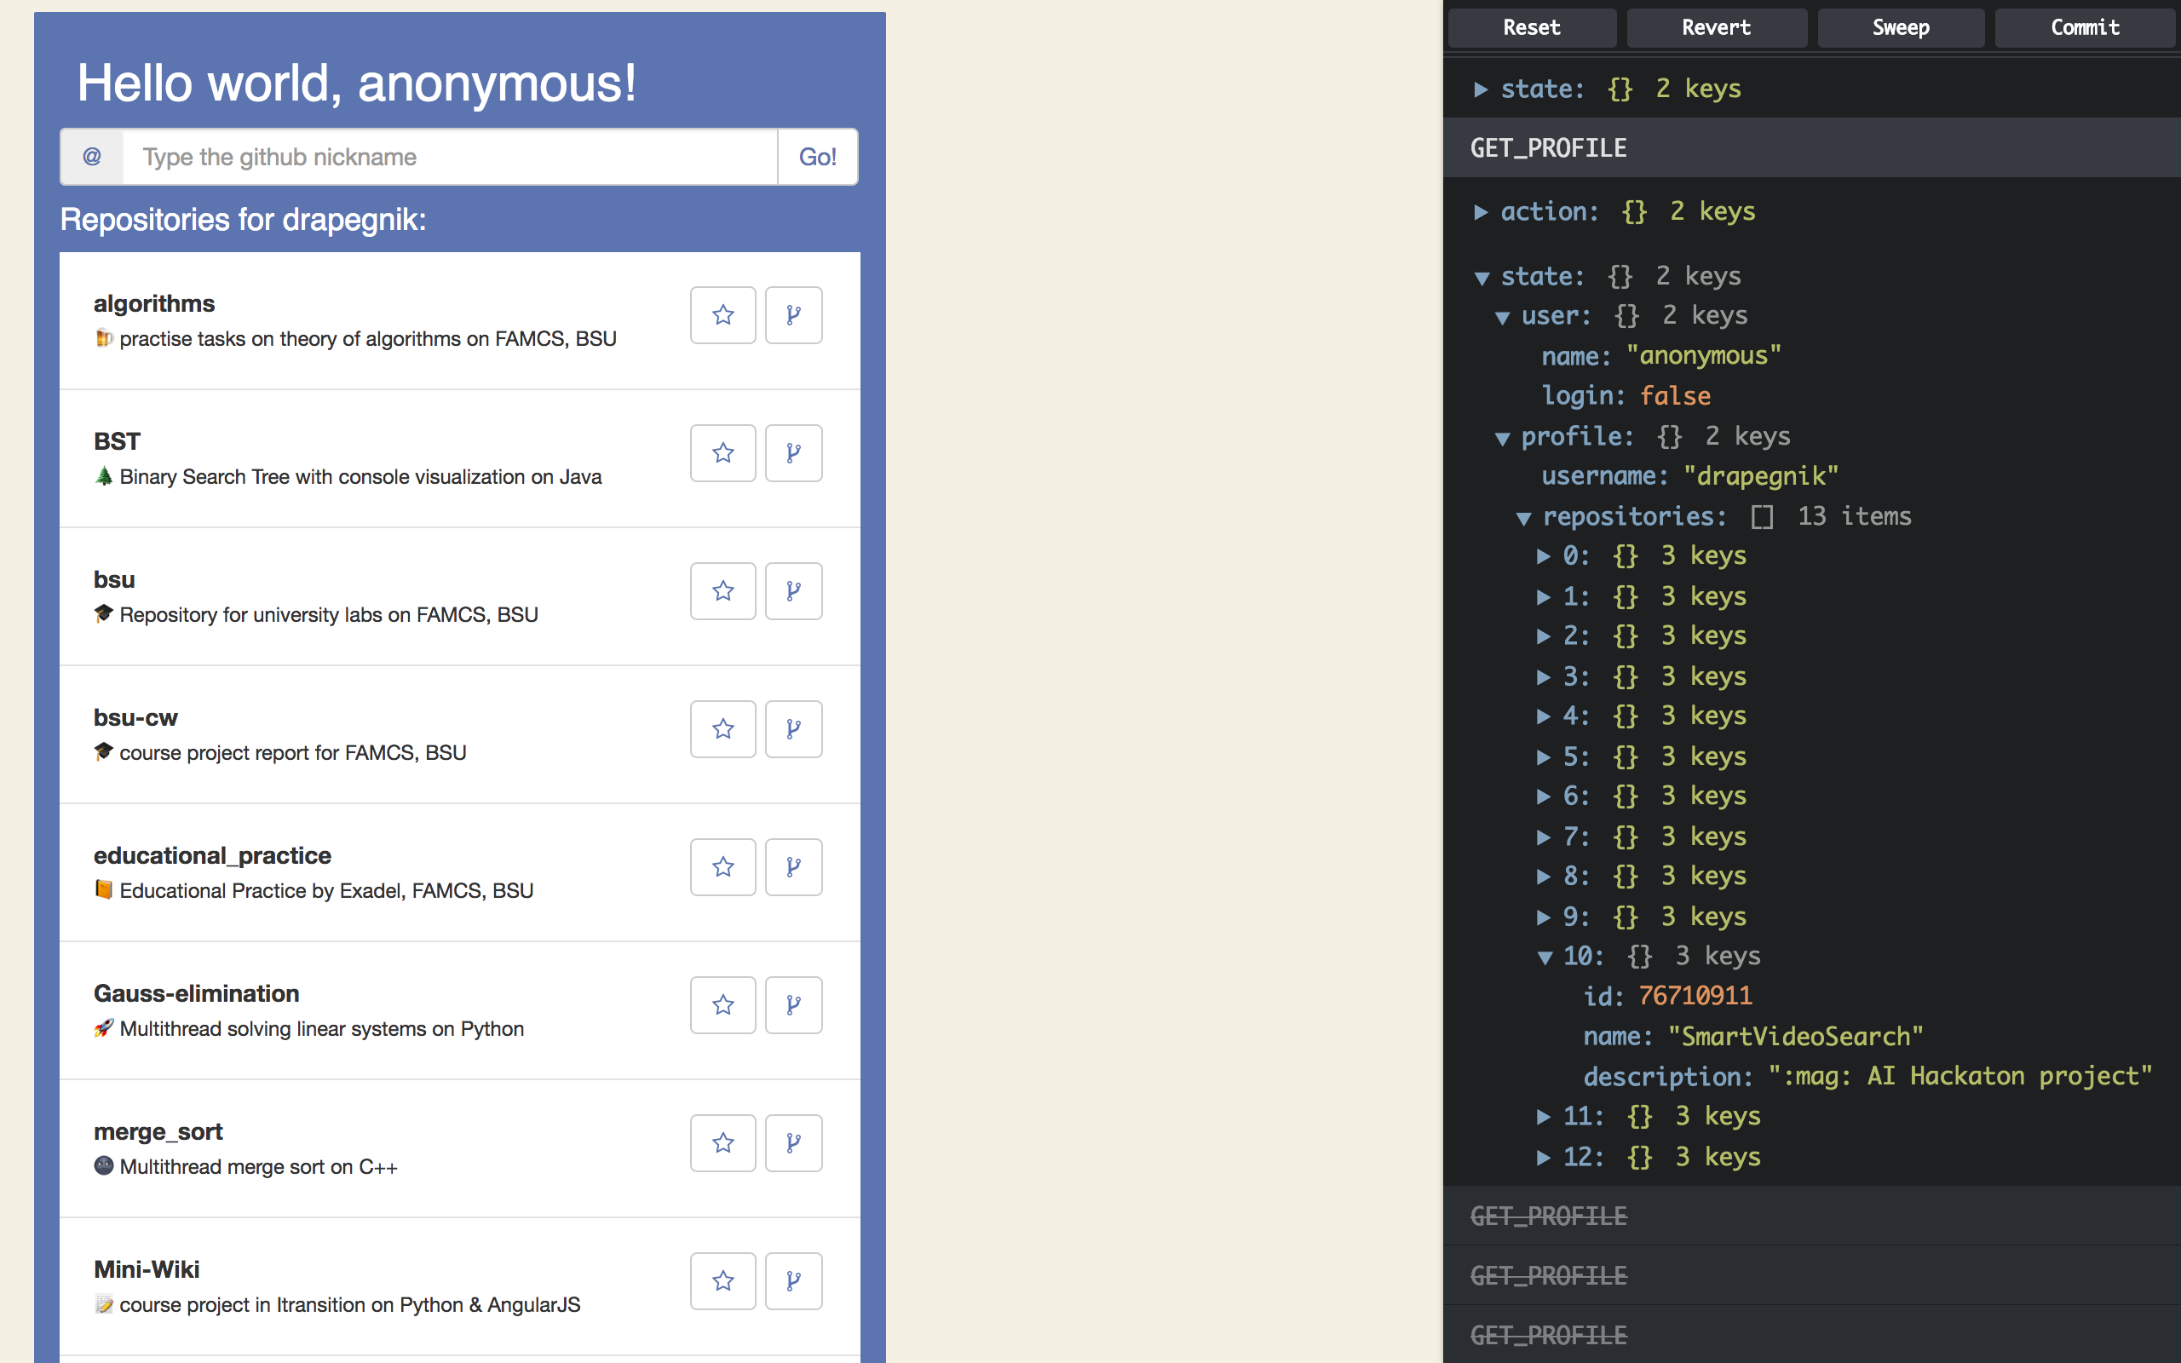
Task: Star the educational_practice repository
Action: [x=722, y=866]
